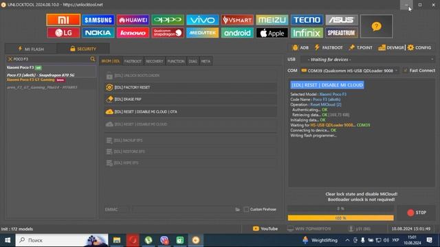Select the Oppo brand logo
The height and width of the screenshot is (247, 440).
[168, 20]
